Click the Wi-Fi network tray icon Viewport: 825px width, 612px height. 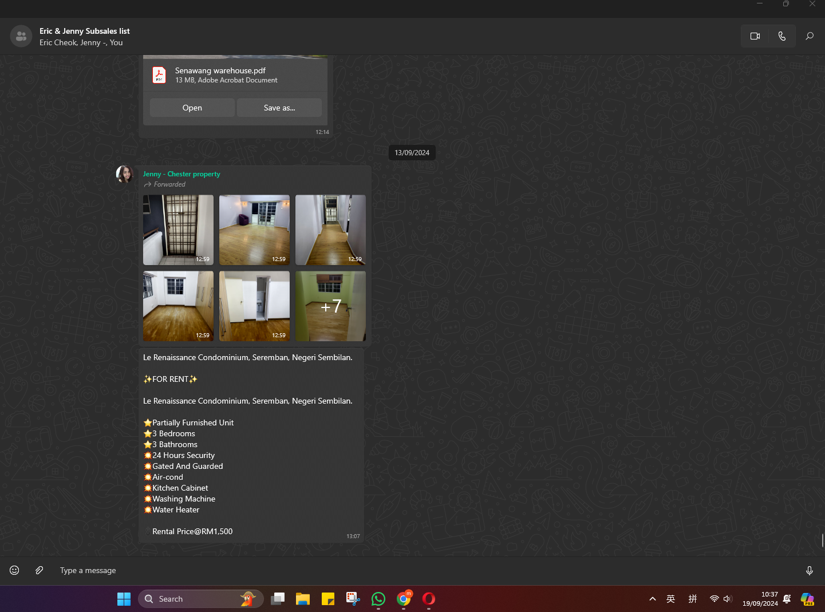coord(714,599)
